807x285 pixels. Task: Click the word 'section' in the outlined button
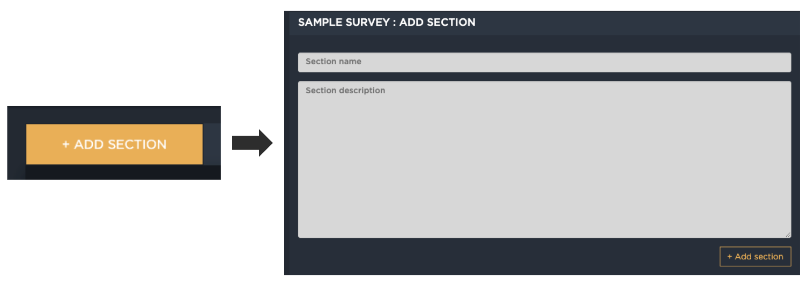pos(770,257)
